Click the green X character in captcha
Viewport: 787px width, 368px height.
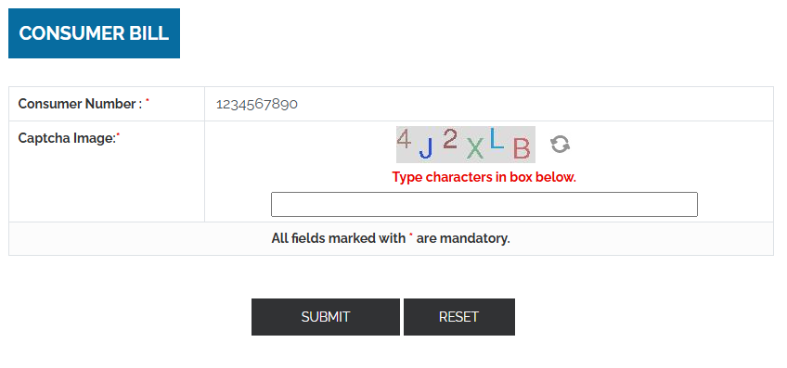[x=475, y=148]
